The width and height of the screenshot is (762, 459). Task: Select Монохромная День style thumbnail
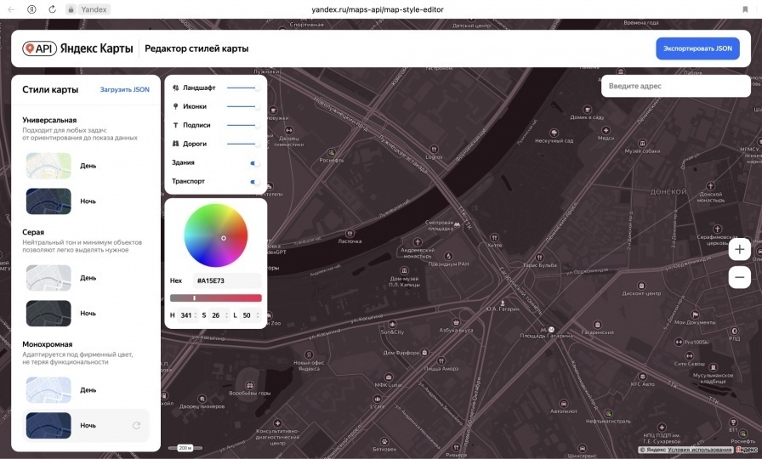click(48, 390)
